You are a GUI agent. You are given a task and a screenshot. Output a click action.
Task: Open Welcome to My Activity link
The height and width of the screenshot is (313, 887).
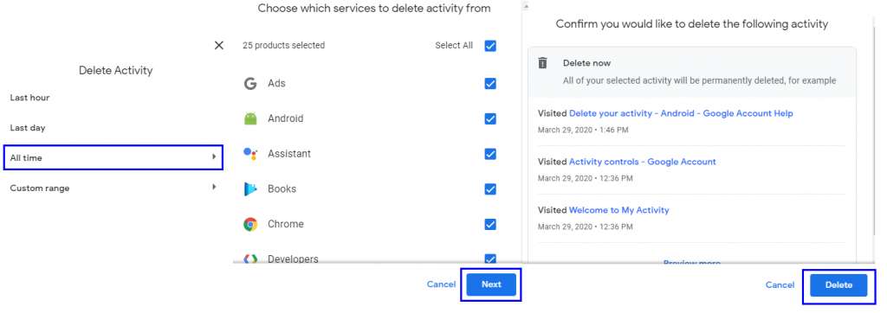click(618, 210)
